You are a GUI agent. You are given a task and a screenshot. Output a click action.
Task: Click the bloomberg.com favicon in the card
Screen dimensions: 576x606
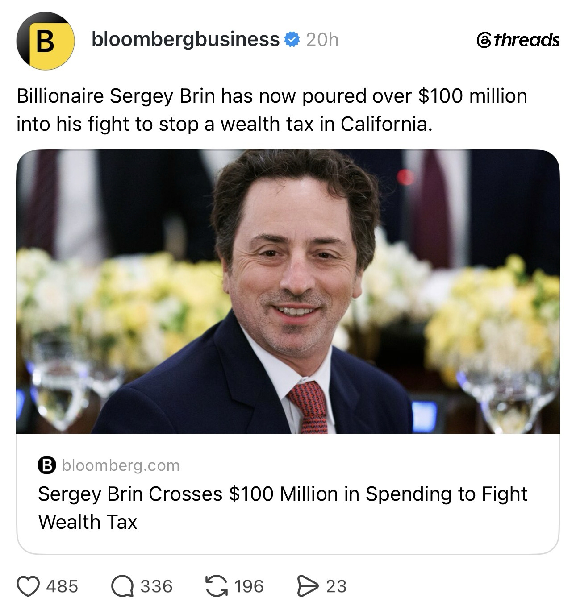click(x=47, y=465)
